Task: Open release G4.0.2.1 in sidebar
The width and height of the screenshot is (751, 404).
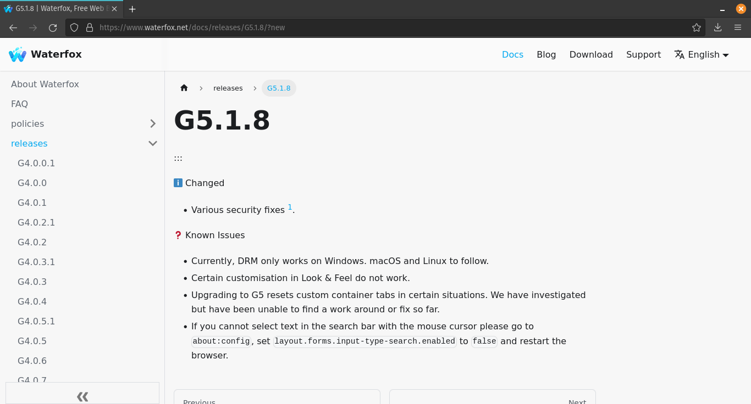Action: tap(36, 222)
